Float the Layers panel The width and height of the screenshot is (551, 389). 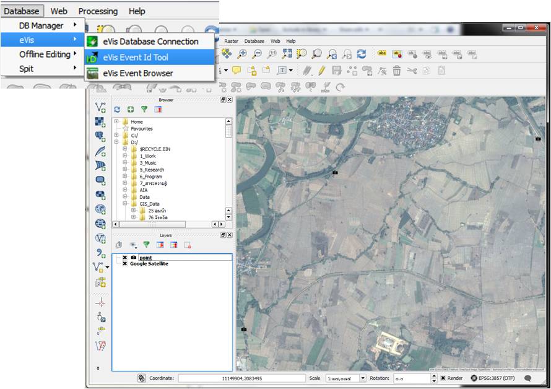click(x=223, y=235)
